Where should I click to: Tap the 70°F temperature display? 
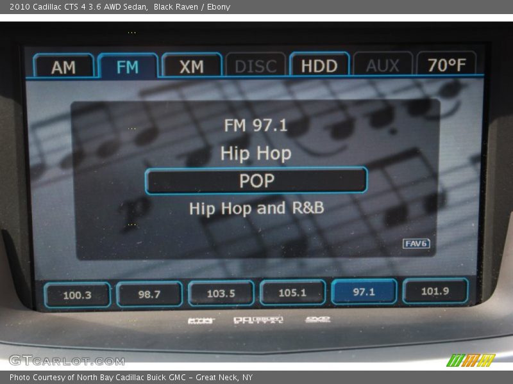point(446,63)
